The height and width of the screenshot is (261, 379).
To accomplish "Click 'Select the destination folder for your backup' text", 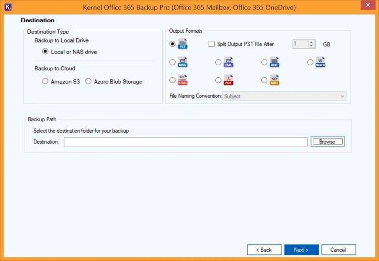I will click(x=81, y=131).
